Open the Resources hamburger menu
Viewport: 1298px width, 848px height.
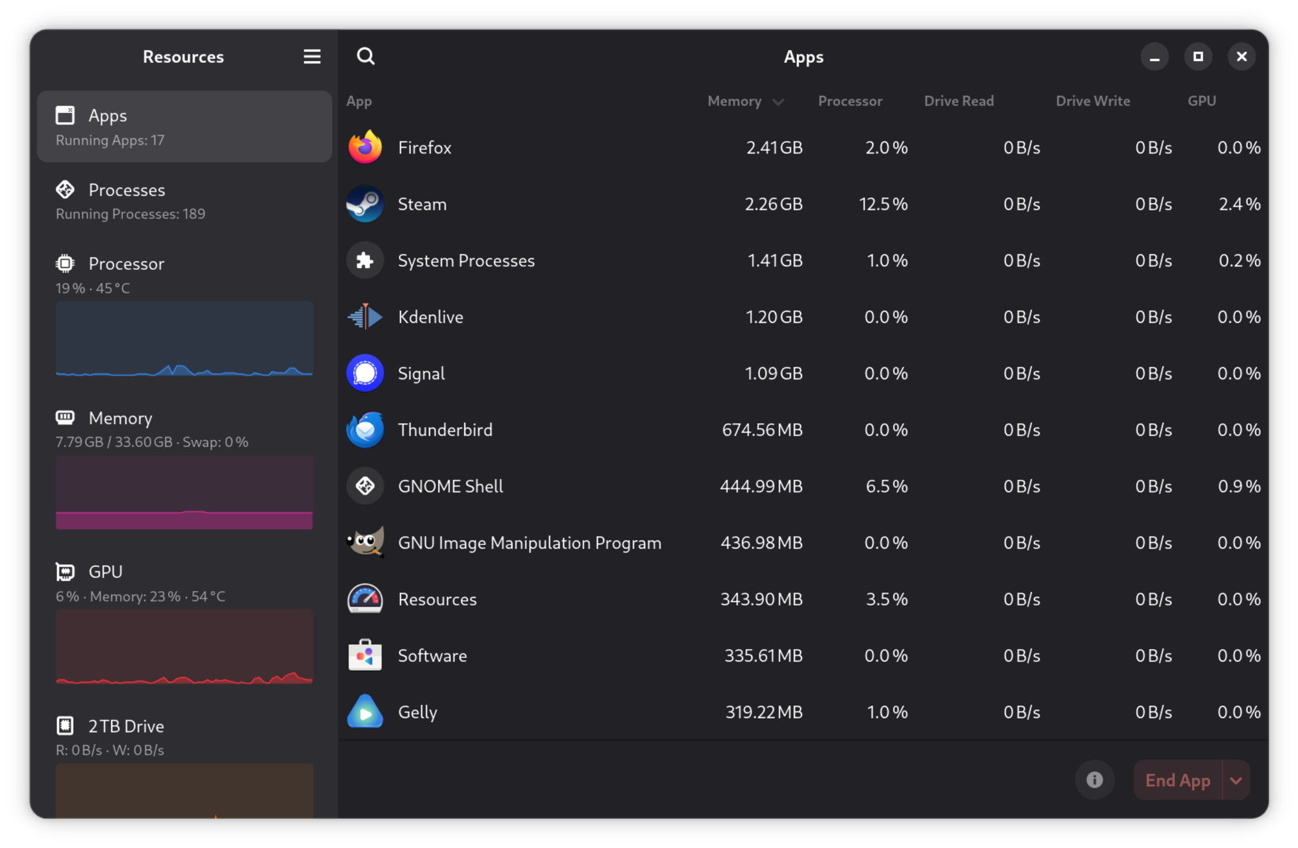(312, 56)
